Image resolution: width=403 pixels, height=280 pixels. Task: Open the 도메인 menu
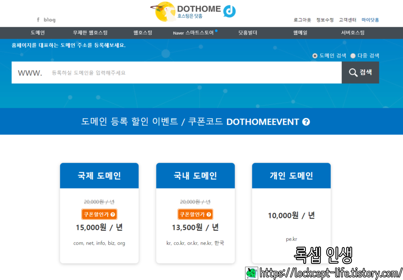(38, 33)
